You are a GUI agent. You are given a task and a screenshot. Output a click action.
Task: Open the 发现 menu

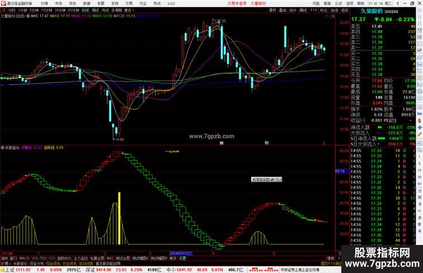[x=115, y=3]
